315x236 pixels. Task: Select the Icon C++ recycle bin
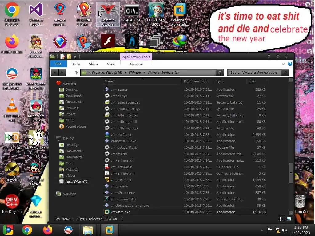pyautogui.click(x=301, y=204)
